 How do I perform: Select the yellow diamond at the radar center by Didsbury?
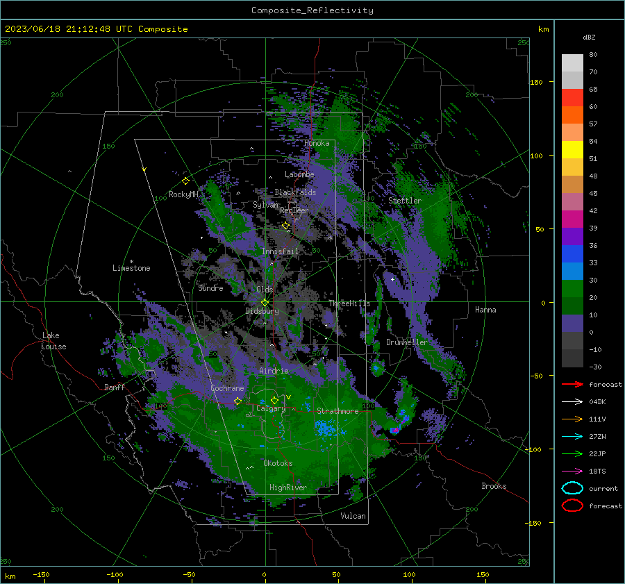pos(265,303)
